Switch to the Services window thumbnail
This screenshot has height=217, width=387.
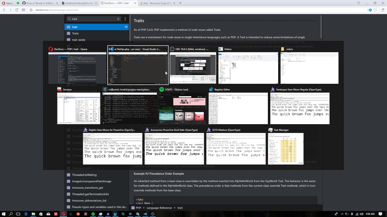[x=79, y=105]
